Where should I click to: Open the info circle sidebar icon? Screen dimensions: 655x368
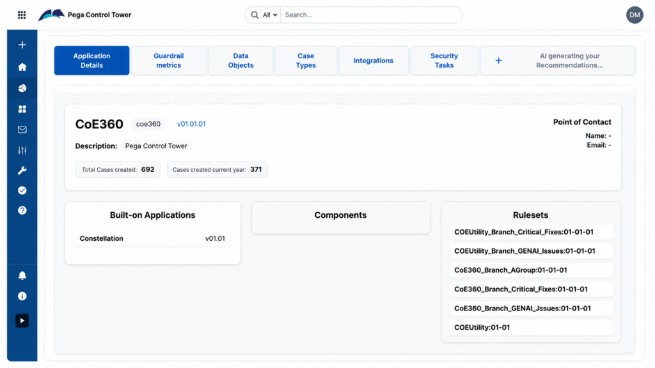22,296
